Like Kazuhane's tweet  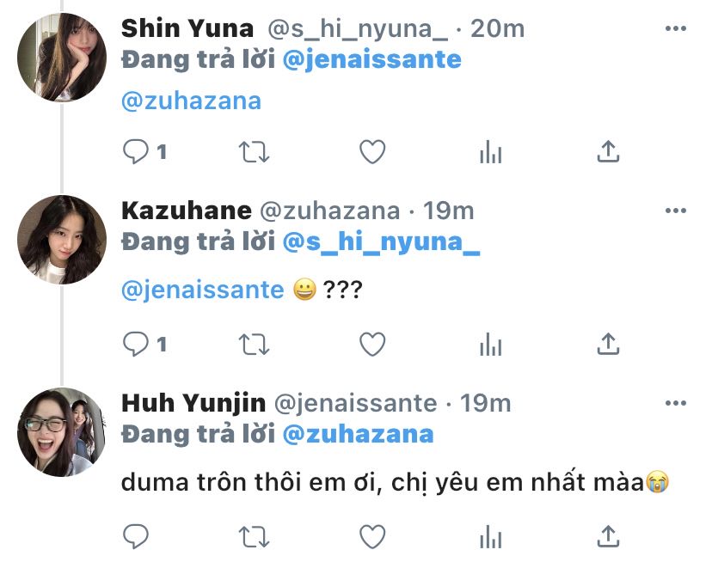point(371,345)
